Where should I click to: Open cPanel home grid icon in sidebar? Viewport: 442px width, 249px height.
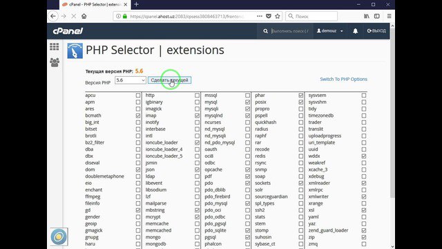[55, 46]
